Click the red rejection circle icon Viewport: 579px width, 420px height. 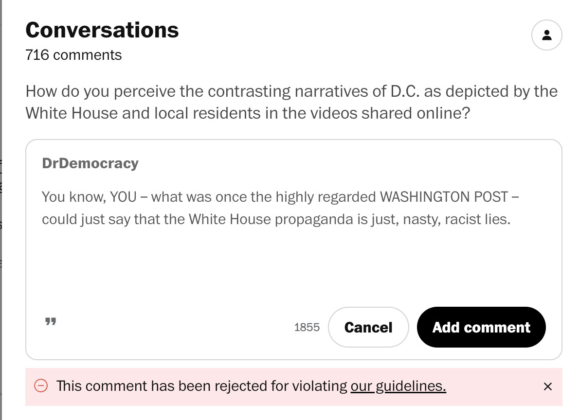[x=41, y=385]
